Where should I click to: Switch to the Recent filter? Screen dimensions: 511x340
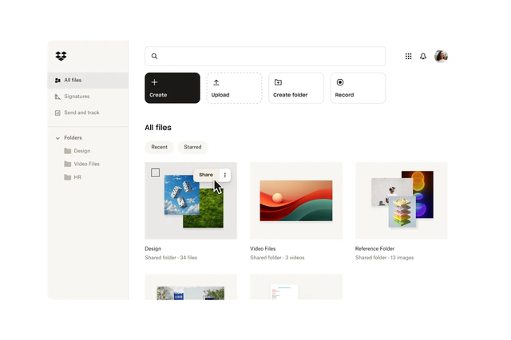coord(160,147)
